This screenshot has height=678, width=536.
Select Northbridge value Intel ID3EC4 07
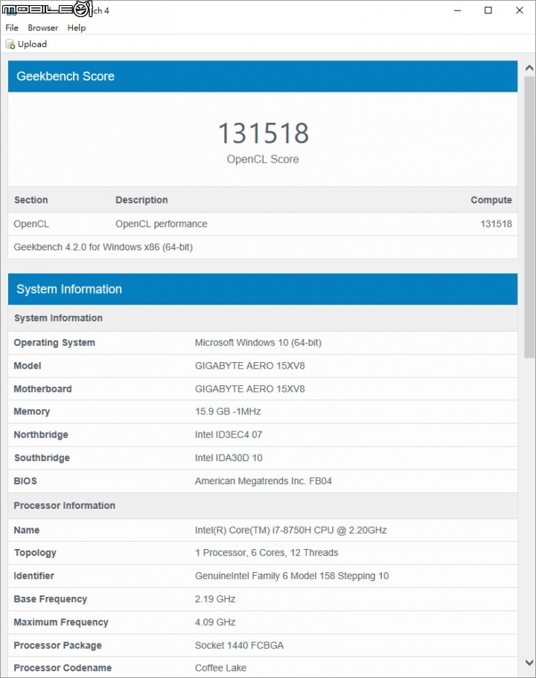tap(229, 434)
